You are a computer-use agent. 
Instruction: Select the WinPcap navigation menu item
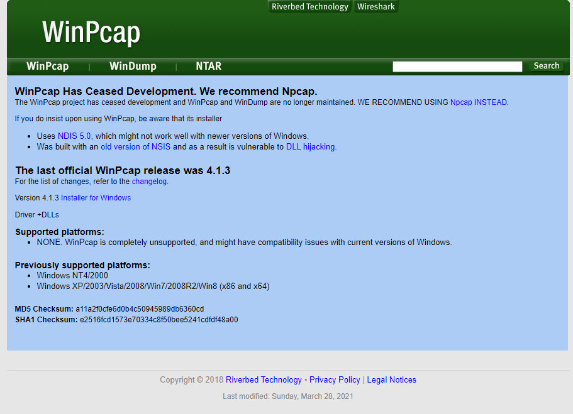click(x=48, y=66)
